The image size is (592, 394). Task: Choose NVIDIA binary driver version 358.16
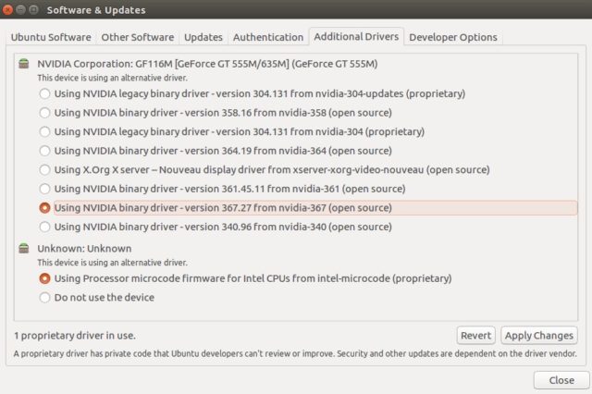pos(44,113)
